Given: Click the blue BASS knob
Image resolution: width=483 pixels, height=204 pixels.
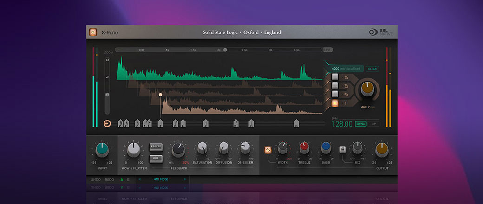Looking at the screenshot, I should tap(326, 148).
